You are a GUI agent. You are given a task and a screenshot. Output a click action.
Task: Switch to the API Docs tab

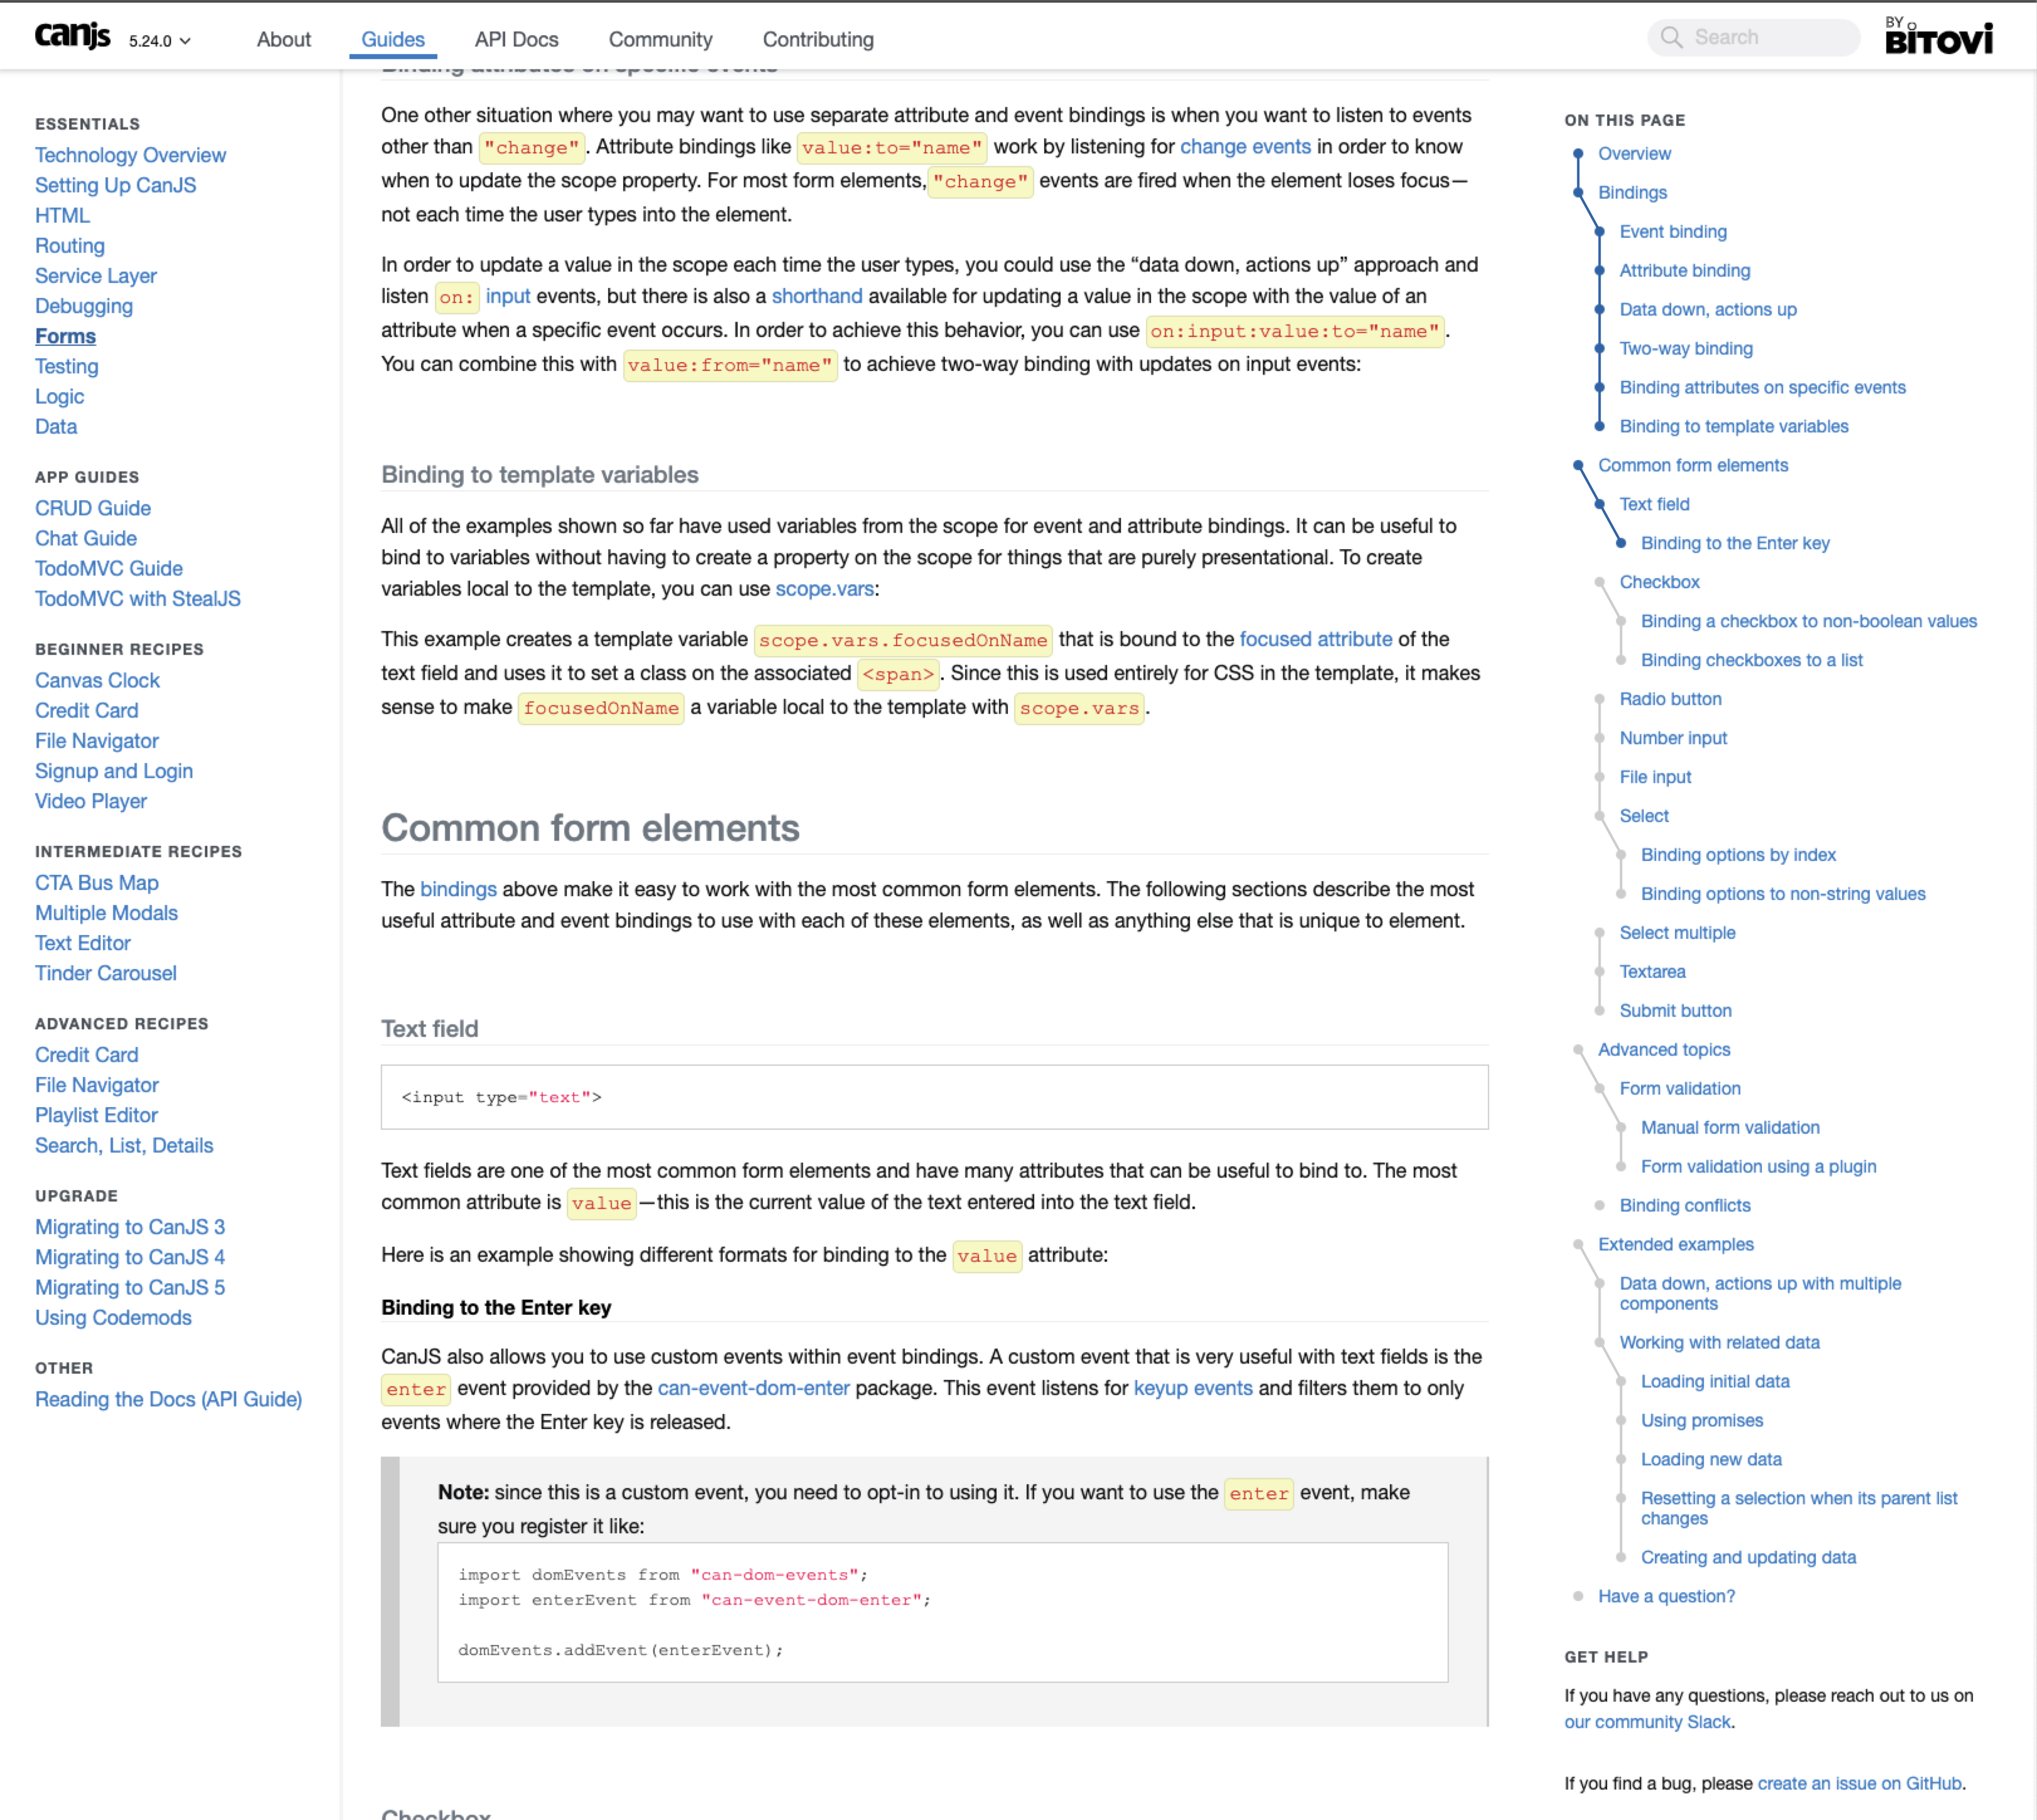(516, 40)
